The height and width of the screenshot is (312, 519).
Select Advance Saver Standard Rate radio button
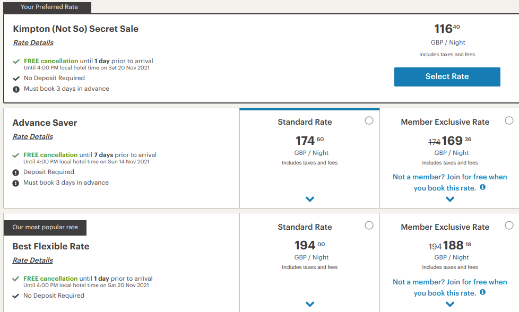[369, 121]
